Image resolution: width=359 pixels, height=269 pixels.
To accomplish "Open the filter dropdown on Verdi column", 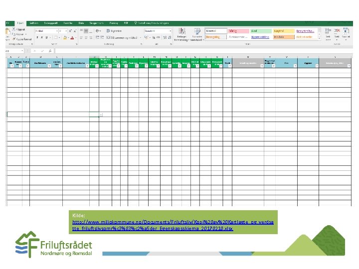I will 230,66.
